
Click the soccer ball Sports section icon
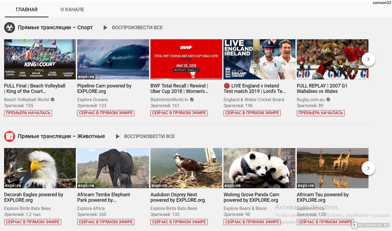coord(10,28)
